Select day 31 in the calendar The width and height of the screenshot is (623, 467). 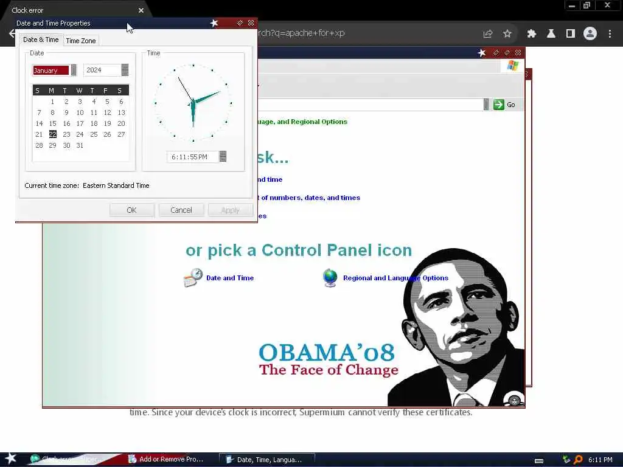pyautogui.click(x=80, y=145)
